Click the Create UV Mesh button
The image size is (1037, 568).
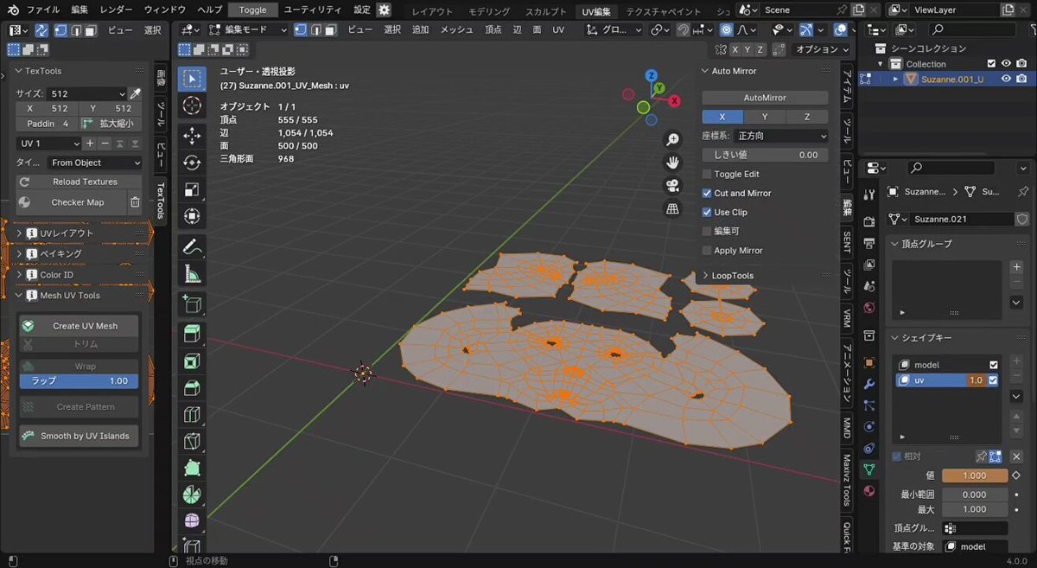click(x=80, y=326)
